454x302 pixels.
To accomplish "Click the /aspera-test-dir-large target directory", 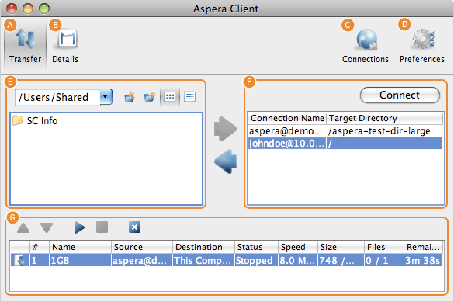I will click(379, 131).
